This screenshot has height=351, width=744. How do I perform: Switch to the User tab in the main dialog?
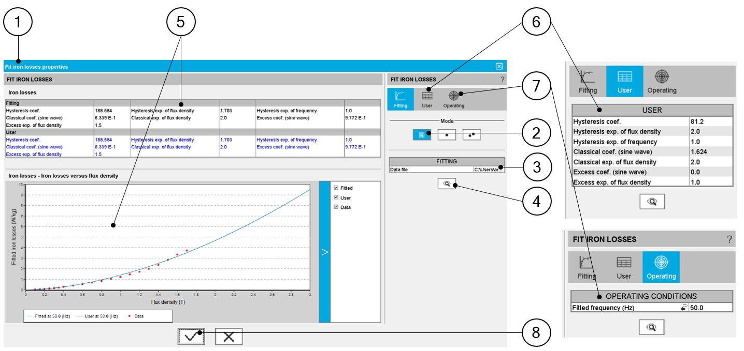pyautogui.click(x=427, y=99)
